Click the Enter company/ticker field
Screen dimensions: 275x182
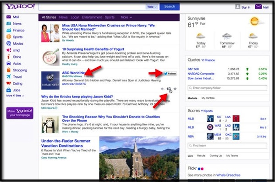click(x=227, y=88)
